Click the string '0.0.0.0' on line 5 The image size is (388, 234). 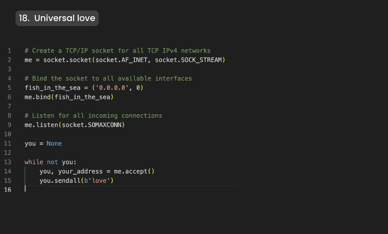[x=112, y=88]
